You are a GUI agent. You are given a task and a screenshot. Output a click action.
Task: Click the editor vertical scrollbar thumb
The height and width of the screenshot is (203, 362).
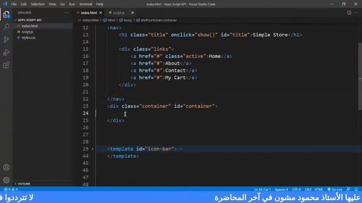360,76
